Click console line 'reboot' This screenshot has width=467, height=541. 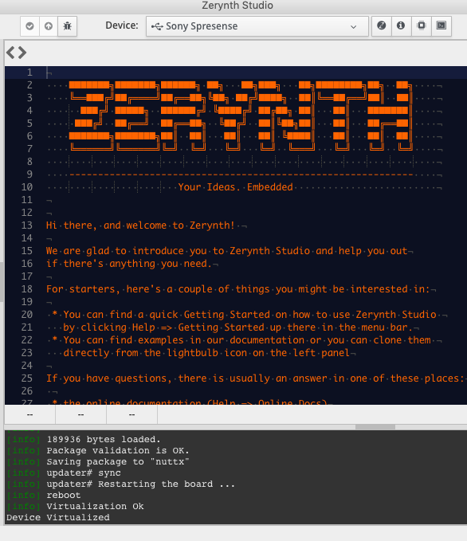click(64, 495)
